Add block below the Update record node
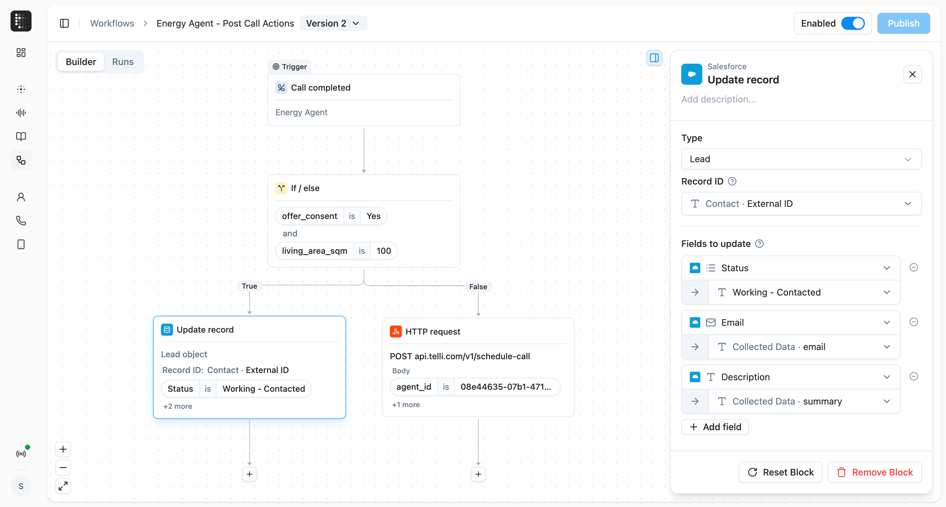The height and width of the screenshot is (507, 946). point(249,474)
